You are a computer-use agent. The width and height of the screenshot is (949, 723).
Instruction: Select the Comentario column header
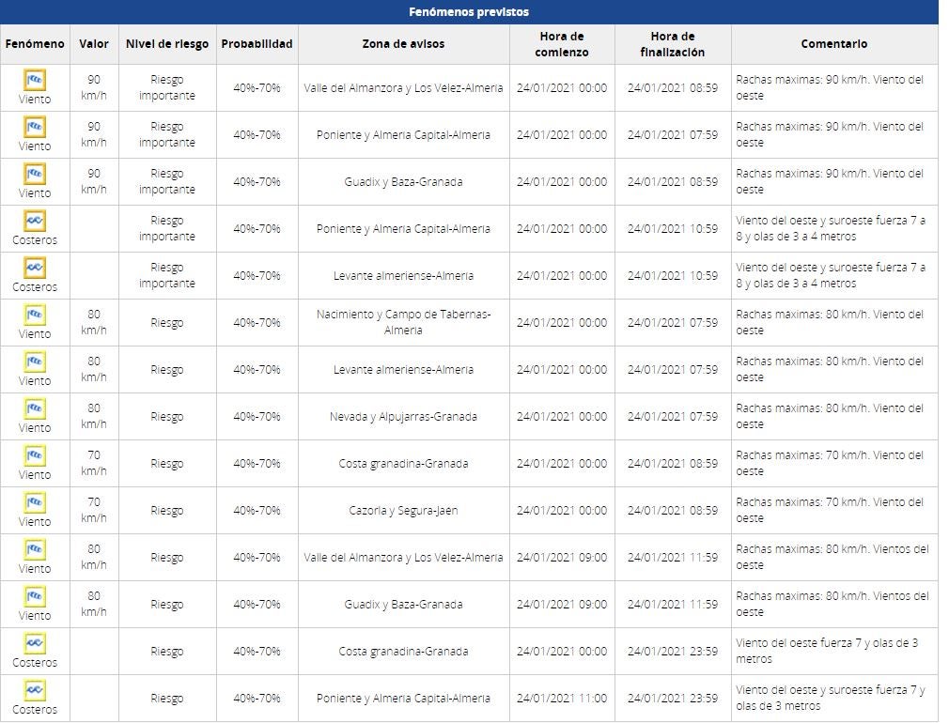coord(833,44)
